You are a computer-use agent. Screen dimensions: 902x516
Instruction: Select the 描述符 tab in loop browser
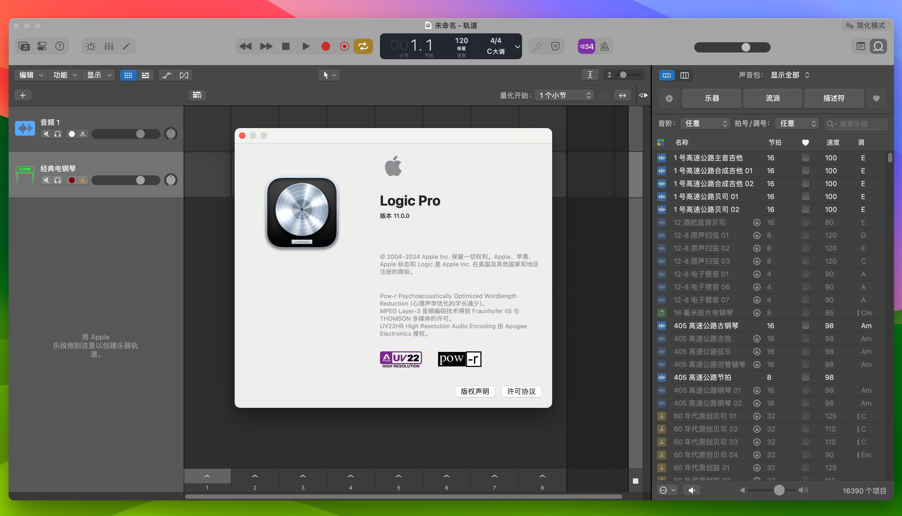tap(834, 98)
